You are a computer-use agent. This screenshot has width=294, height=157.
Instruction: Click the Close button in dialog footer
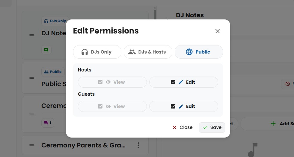(183, 127)
